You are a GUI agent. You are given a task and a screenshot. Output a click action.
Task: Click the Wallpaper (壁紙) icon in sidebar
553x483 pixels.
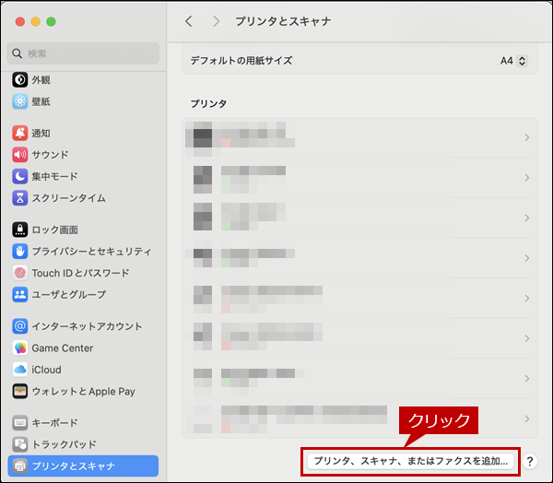pos(20,101)
